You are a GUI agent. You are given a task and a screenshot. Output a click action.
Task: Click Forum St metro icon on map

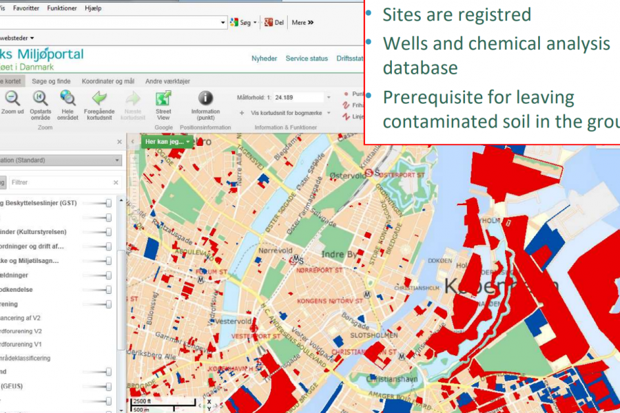tap(201, 280)
